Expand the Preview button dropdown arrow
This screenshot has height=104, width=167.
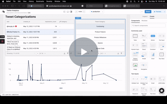click(165, 12)
